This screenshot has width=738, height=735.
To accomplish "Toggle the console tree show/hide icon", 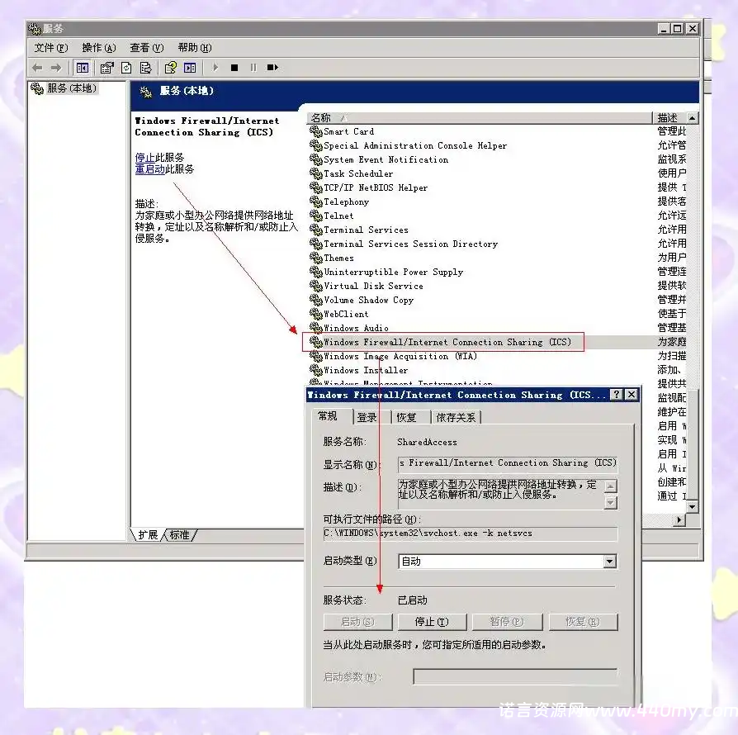I will 83,68.
